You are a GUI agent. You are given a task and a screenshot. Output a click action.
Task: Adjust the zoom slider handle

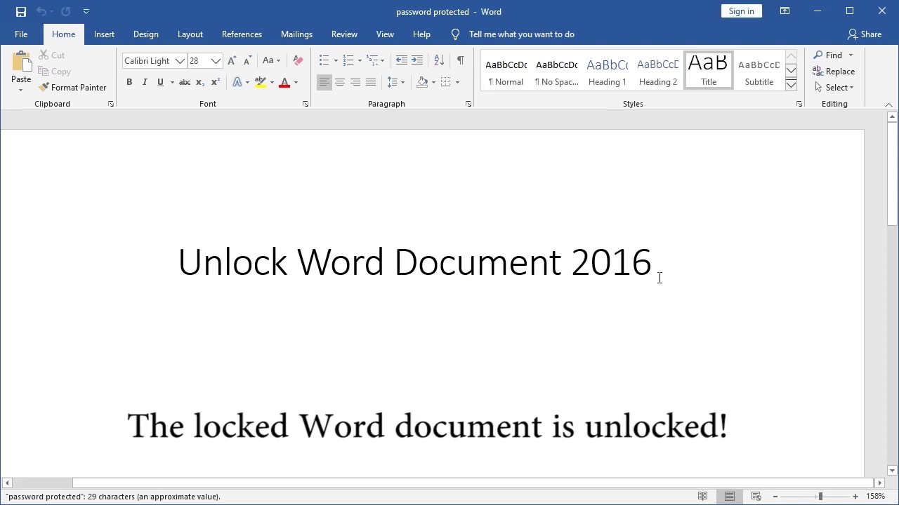(x=820, y=497)
